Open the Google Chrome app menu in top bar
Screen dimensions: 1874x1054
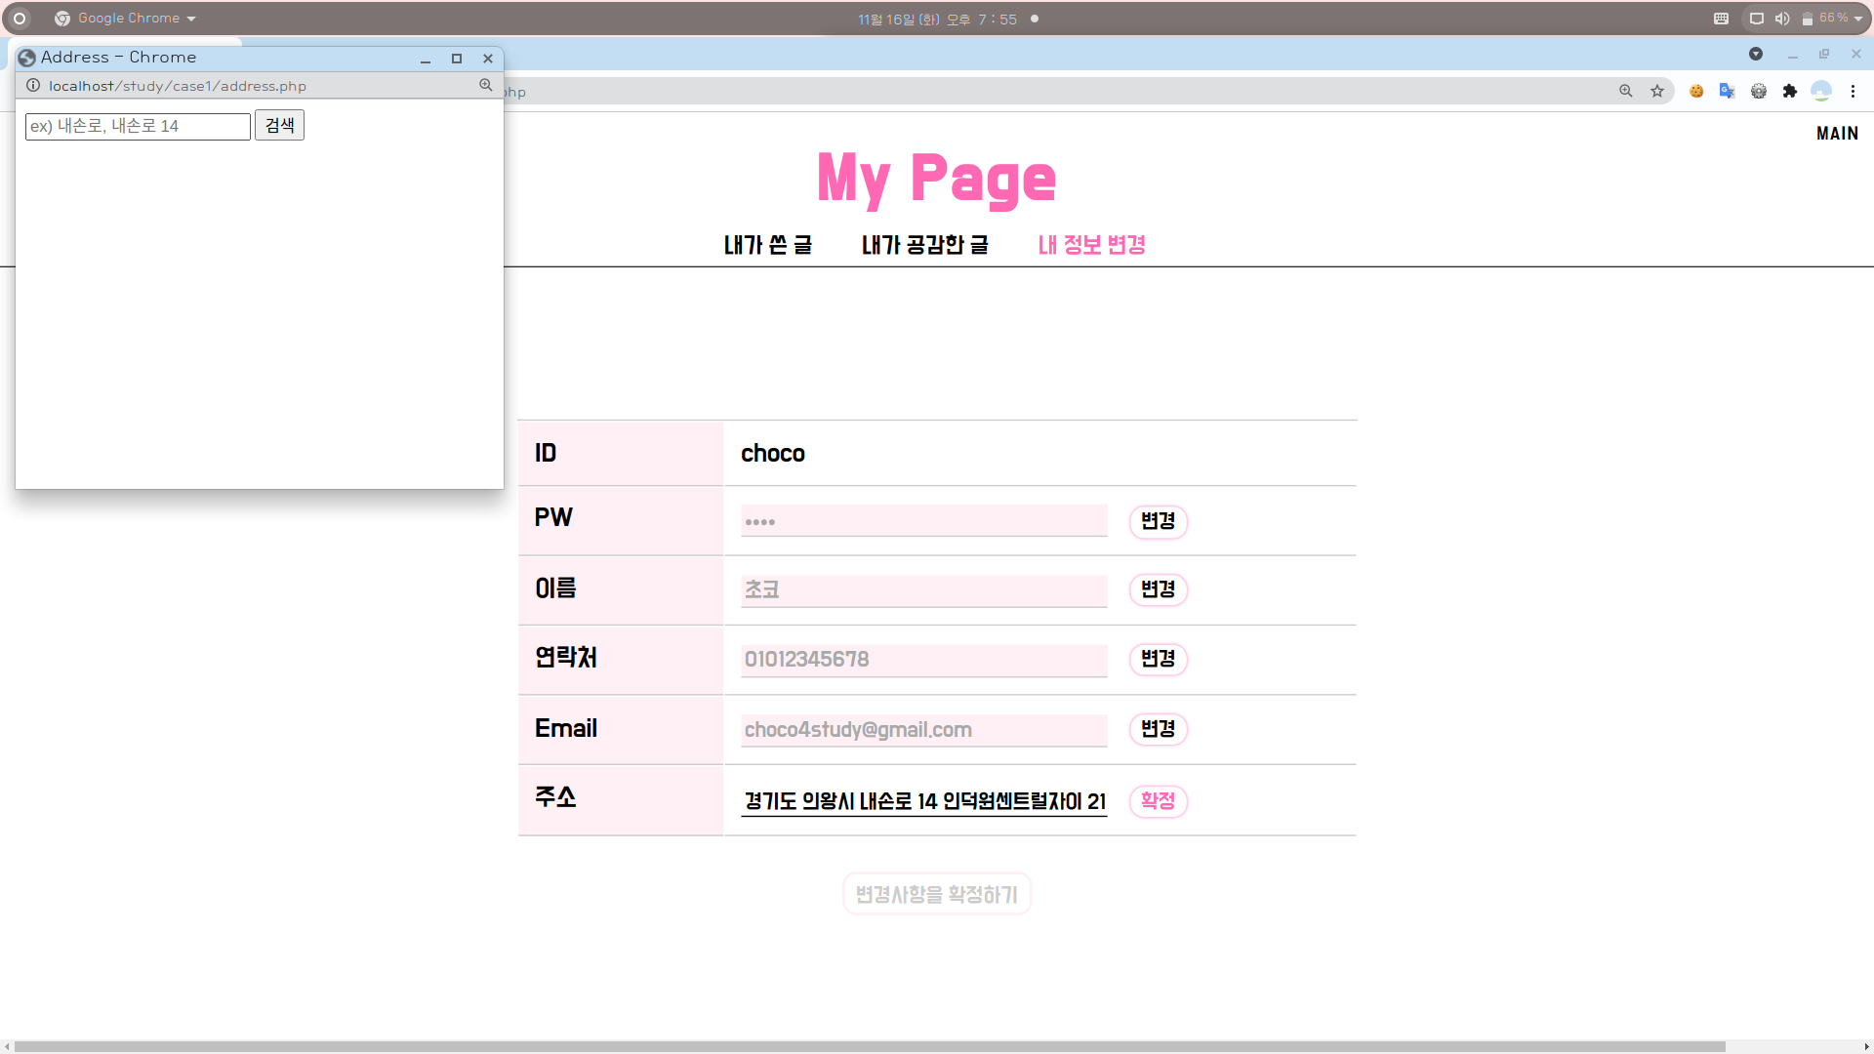pyautogui.click(x=127, y=19)
